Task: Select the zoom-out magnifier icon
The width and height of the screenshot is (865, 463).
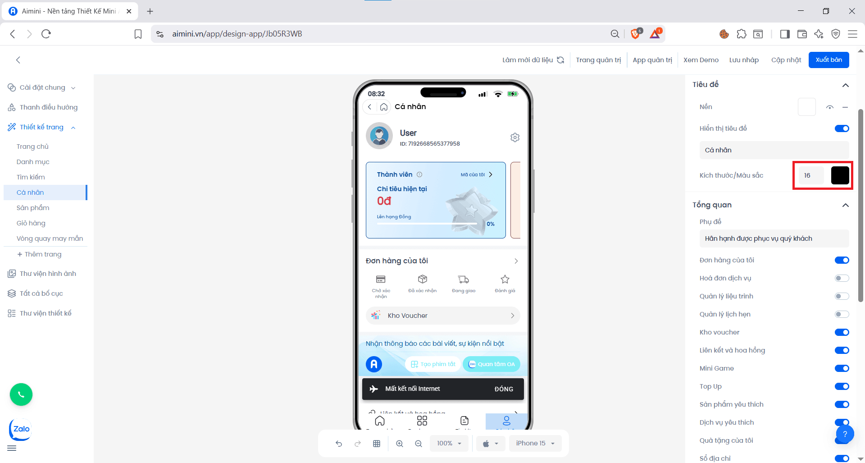Action: click(x=419, y=443)
